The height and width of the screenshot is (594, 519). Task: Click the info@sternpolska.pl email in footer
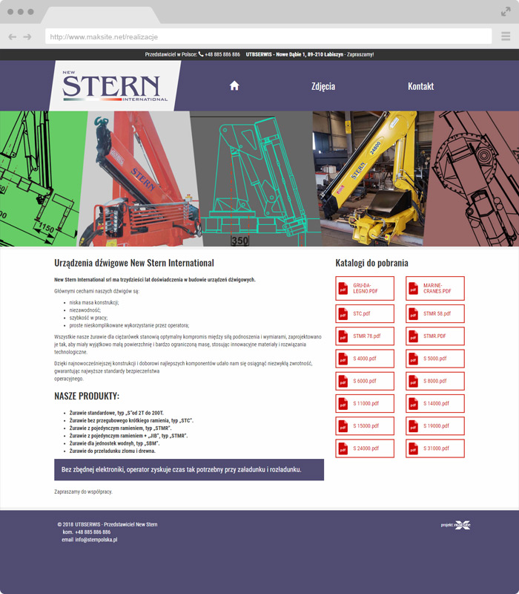(x=96, y=540)
